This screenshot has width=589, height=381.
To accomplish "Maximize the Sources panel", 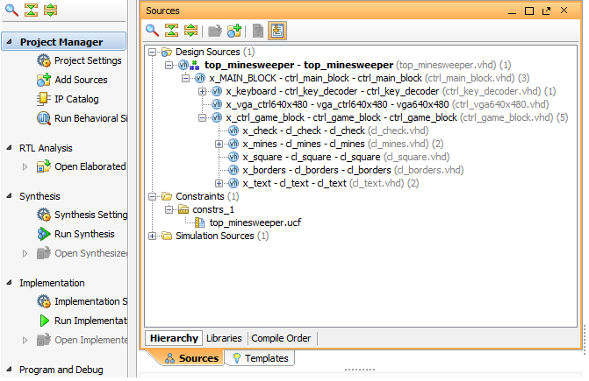I will tap(529, 11).
